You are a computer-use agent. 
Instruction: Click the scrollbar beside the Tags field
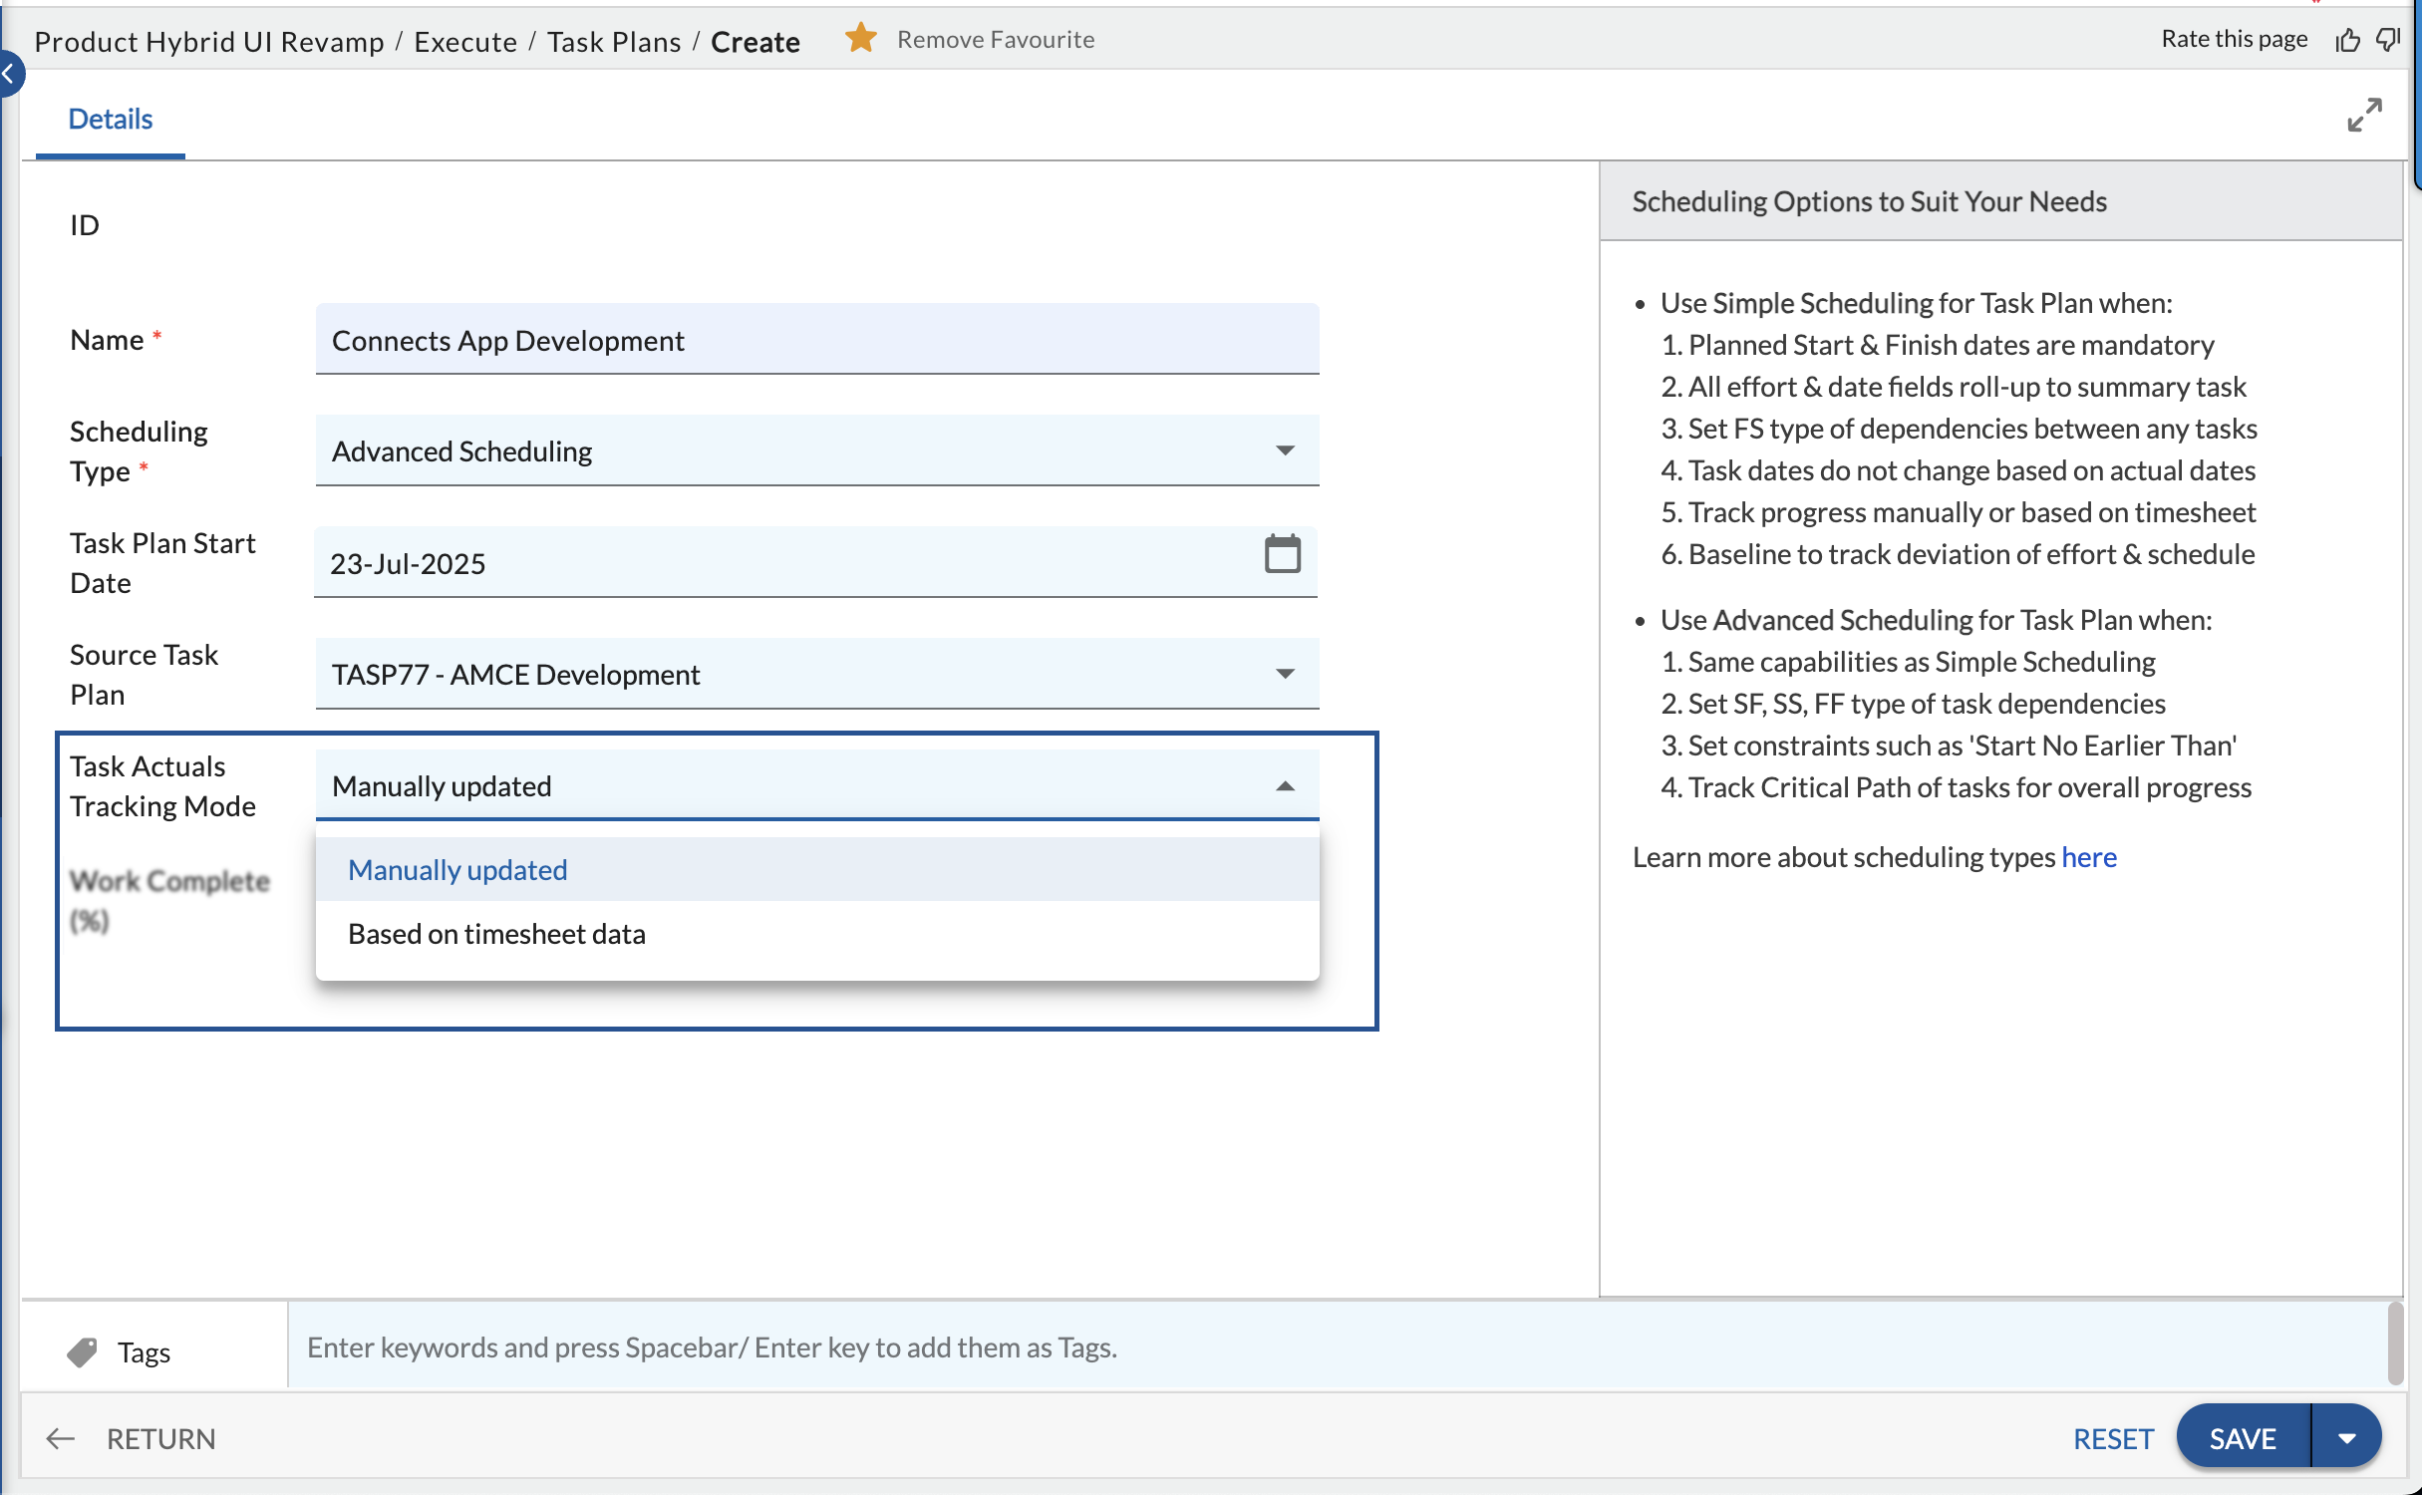[2396, 1345]
